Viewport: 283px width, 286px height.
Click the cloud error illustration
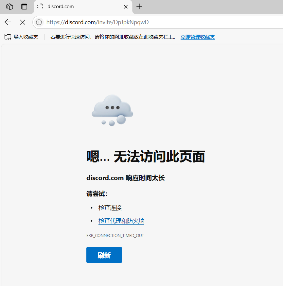pyautogui.click(x=112, y=110)
